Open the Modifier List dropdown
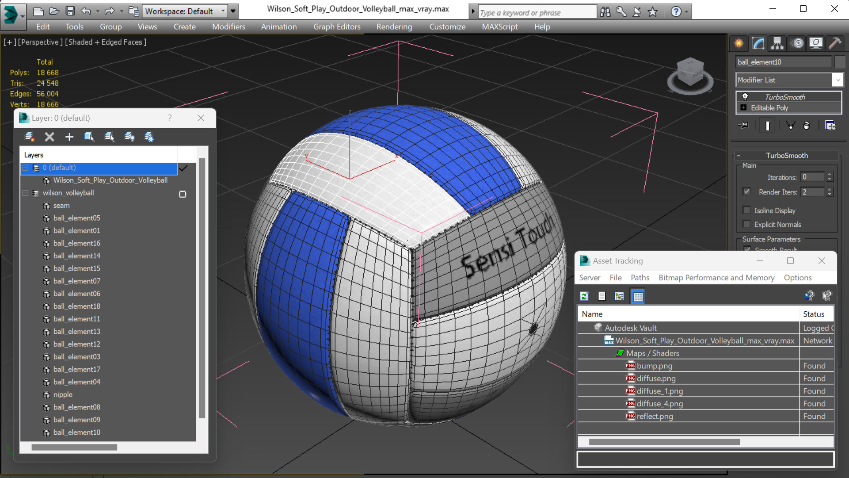The image size is (849, 478). pyautogui.click(x=838, y=80)
